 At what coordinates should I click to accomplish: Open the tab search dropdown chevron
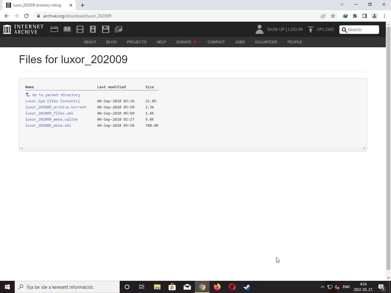point(342,4)
